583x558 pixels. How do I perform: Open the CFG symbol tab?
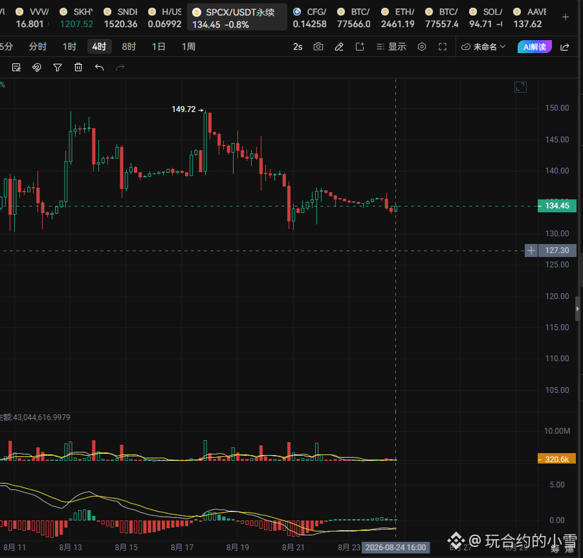pos(309,17)
